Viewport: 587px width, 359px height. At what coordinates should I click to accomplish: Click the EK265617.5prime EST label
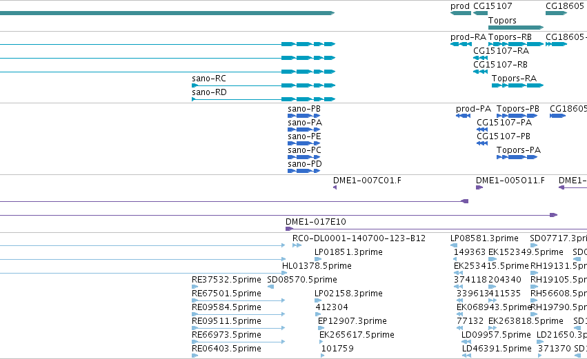(x=357, y=336)
